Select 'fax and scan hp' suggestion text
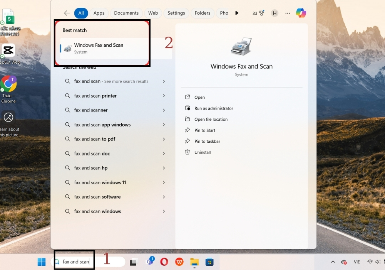 [x=90, y=168]
